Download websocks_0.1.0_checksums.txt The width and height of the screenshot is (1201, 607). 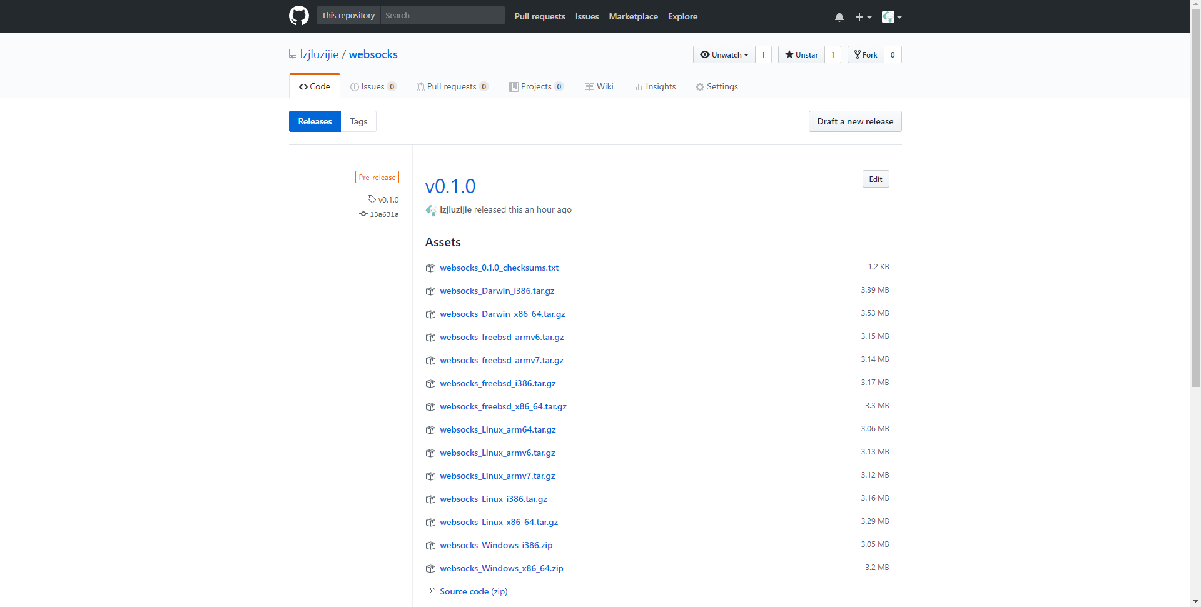point(499,268)
